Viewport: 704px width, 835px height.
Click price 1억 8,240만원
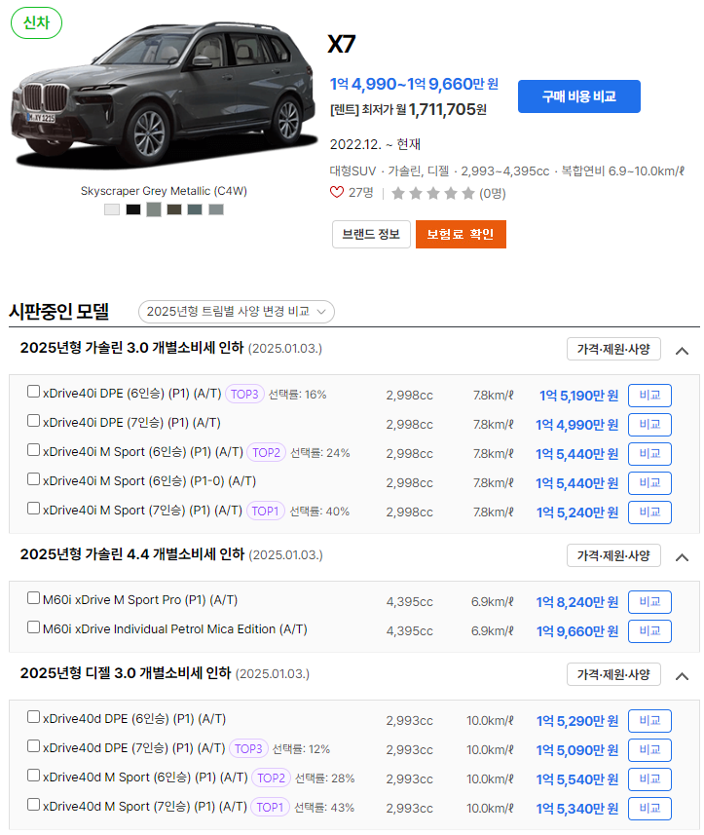(576, 602)
